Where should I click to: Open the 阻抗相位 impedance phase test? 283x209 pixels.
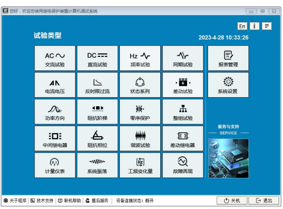tap(97, 138)
